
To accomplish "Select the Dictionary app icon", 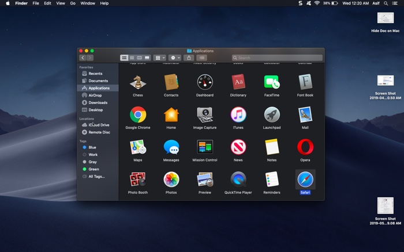I will coord(238,82).
